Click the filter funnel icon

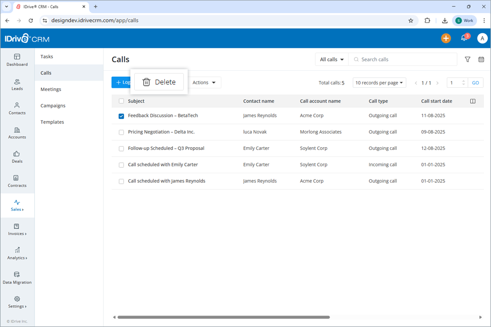pyautogui.click(x=468, y=59)
